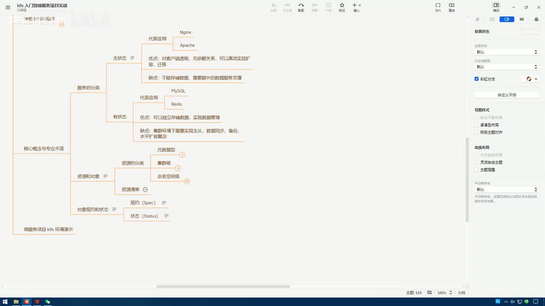The width and height of the screenshot is (545, 306).
Task: Open WPS Office from the taskbar
Action: [37, 302]
